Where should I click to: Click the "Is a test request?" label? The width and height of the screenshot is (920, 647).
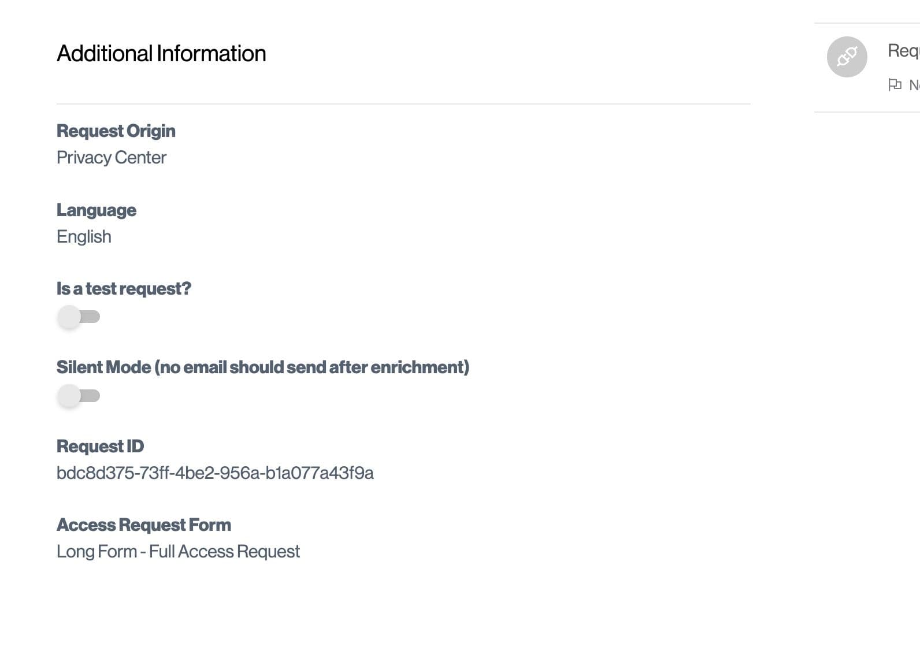coord(124,289)
